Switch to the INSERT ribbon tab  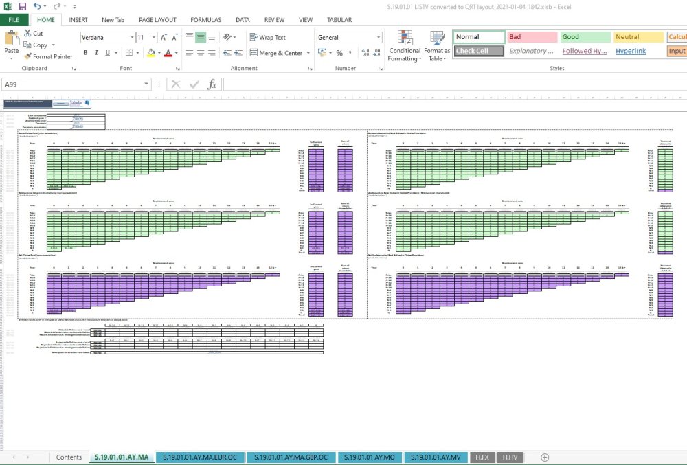78,20
